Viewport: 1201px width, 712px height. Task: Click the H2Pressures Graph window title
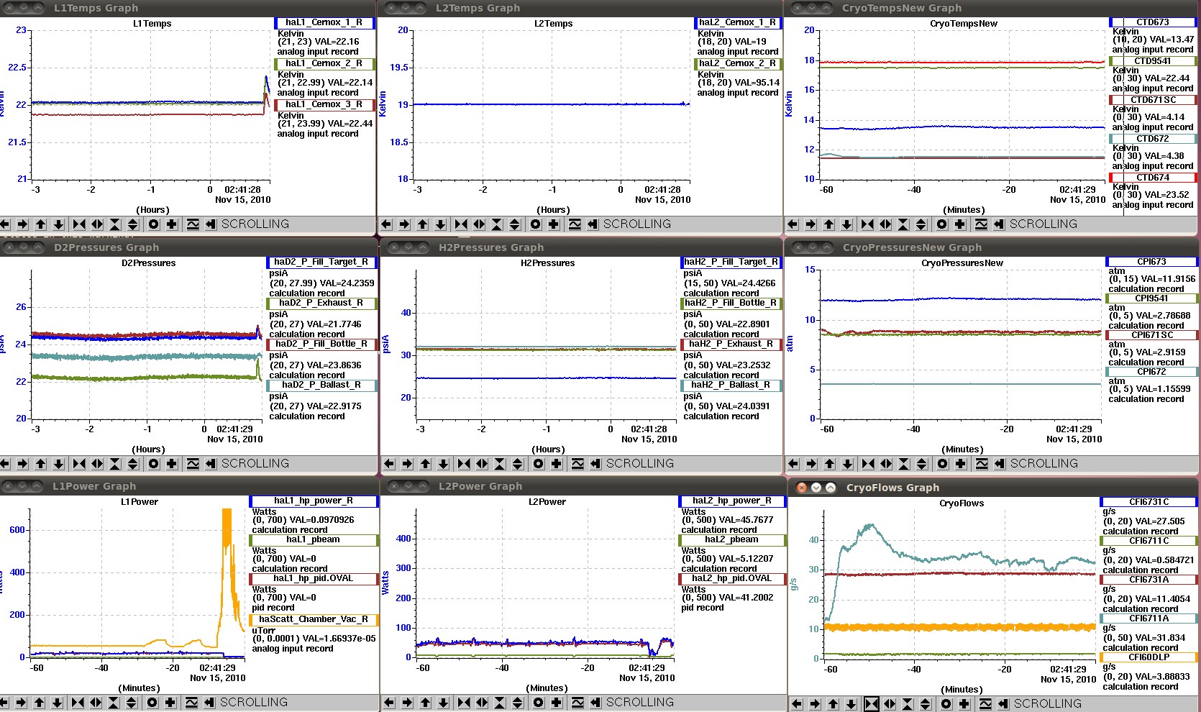click(x=491, y=247)
